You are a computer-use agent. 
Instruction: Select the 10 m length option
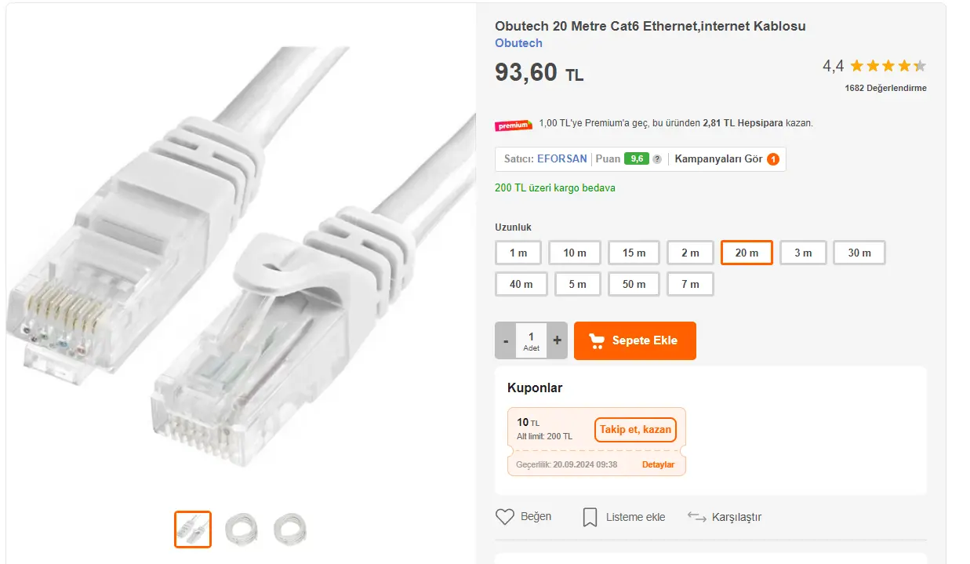click(x=575, y=253)
